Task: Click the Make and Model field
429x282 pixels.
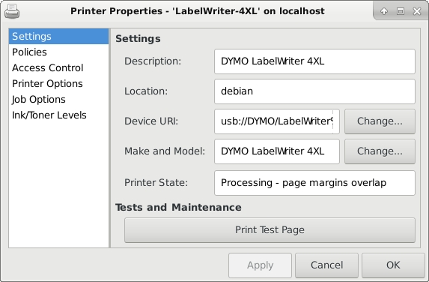Action: pyautogui.click(x=277, y=151)
